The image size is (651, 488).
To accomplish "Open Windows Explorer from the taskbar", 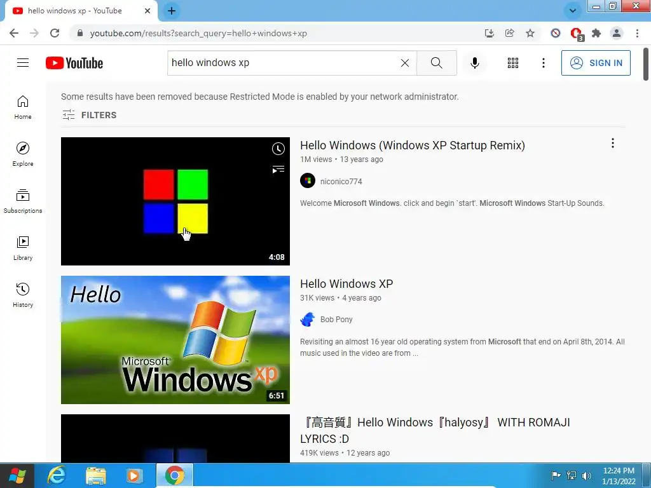I will (x=96, y=475).
